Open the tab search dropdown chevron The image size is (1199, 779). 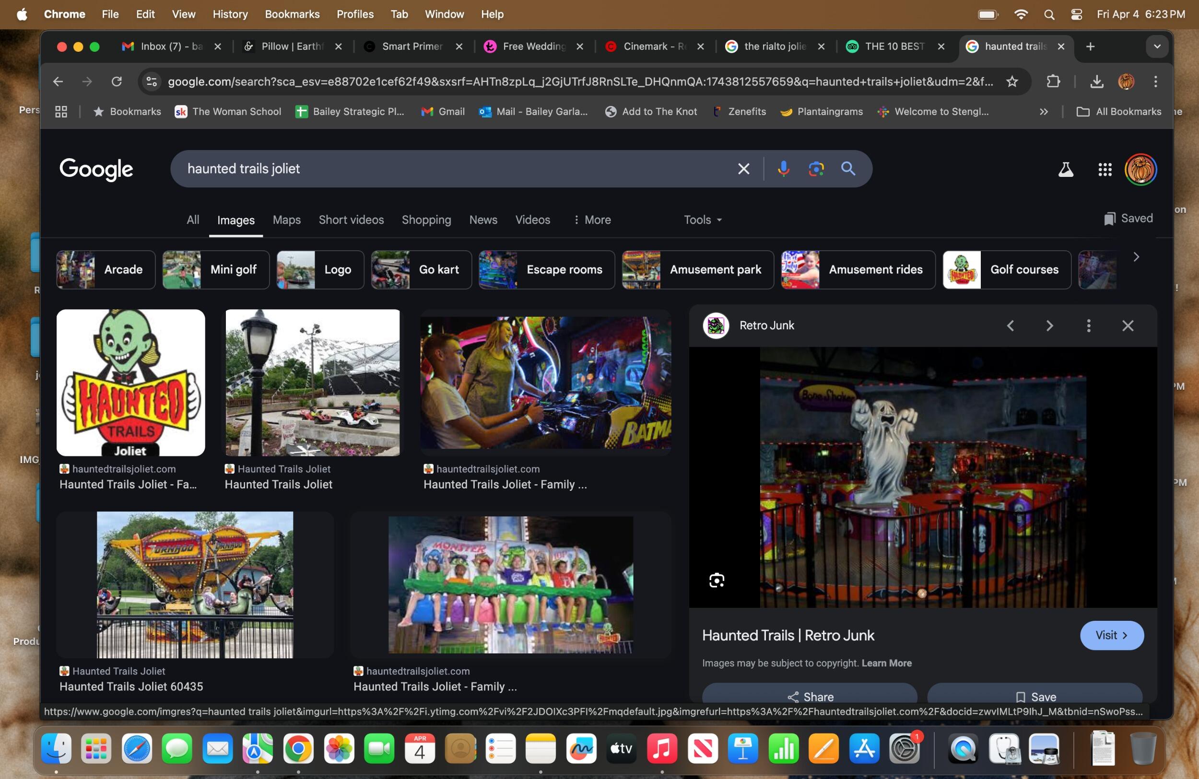click(x=1157, y=47)
